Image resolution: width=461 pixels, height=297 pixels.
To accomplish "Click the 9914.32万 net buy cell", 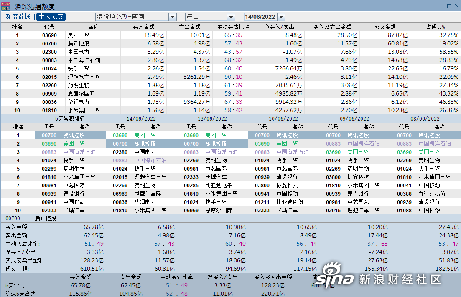I will [x=289, y=102].
